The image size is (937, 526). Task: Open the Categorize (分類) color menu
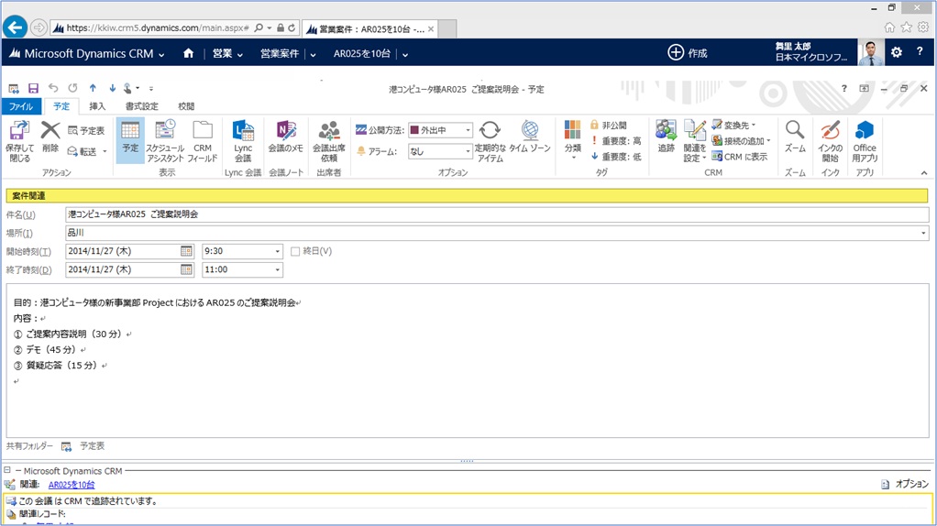click(572, 139)
